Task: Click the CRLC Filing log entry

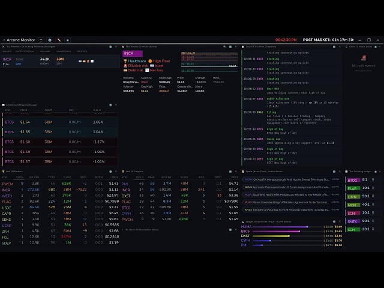Action: (x=292, y=118)
